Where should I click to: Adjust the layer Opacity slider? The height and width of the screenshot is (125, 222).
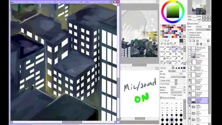203,30
